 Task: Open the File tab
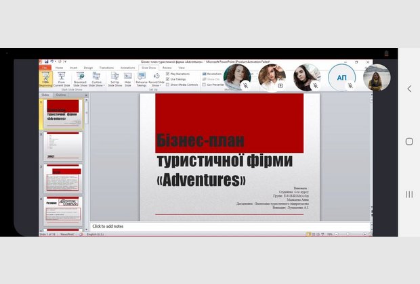pos(45,68)
